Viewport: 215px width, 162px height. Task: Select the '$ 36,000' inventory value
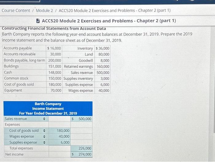click(103, 48)
